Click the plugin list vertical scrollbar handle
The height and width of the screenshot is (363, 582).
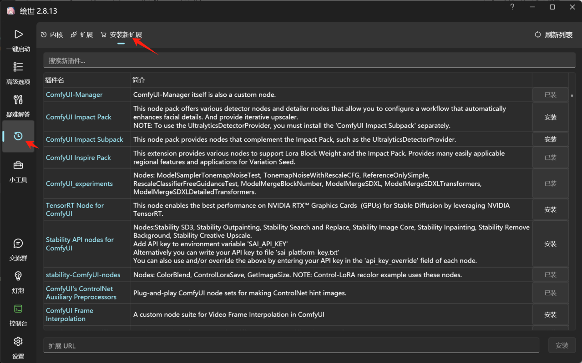click(x=572, y=96)
